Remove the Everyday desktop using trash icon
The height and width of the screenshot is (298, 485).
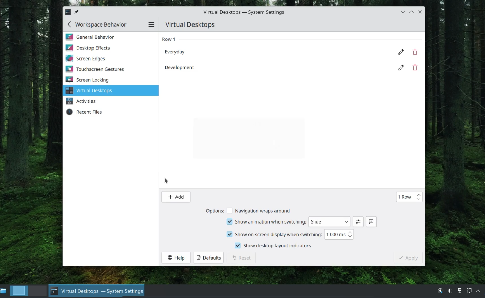point(415,52)
